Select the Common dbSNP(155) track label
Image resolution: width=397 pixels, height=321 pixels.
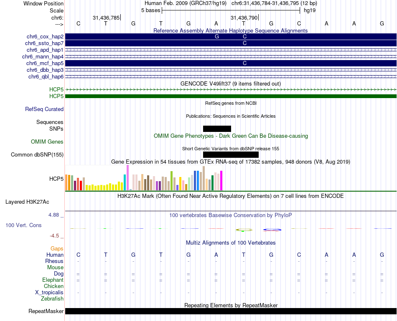click(x=37, y=154)
